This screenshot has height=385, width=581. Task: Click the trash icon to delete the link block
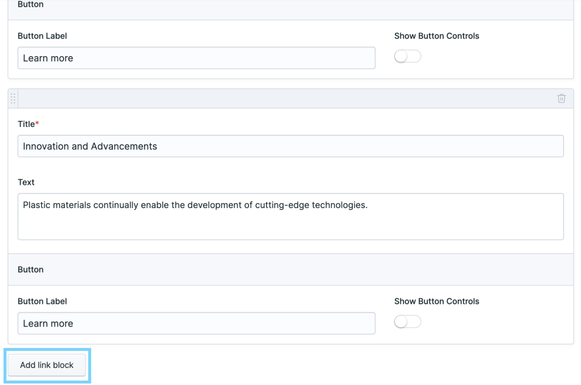point(561,98)
